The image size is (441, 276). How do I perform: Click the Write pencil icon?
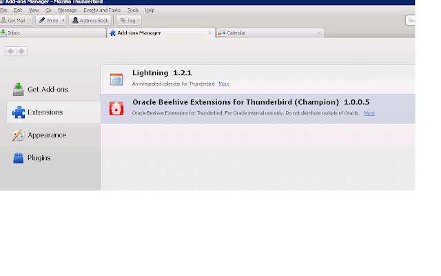tap(42, 20)
